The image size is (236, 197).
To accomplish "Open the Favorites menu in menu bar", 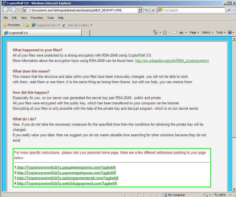I will click(x=37, y=18).
